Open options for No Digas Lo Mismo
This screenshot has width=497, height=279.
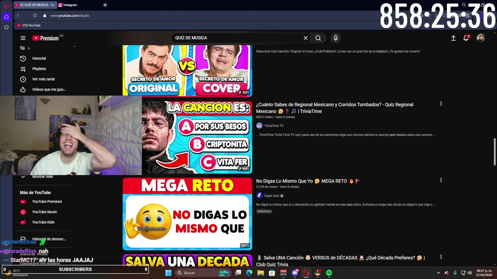tap(441, 180)
